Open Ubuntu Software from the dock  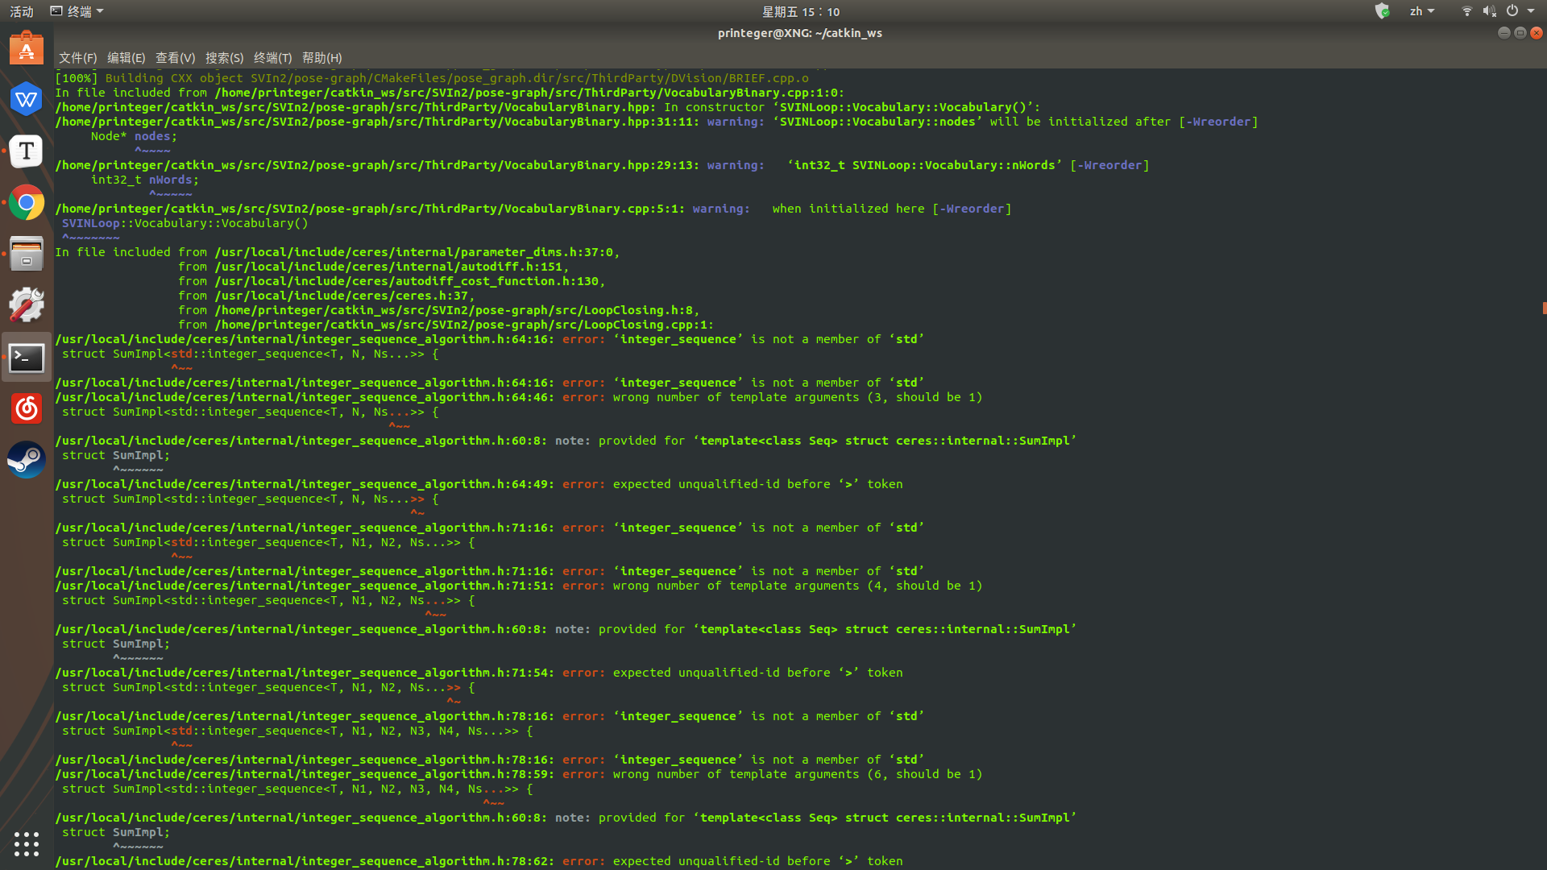tap(27, 49)
